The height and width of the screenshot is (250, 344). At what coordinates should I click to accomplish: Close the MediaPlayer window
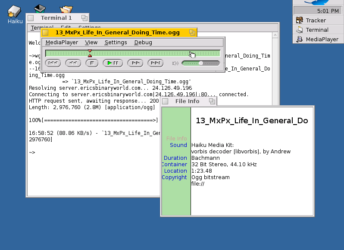pyautogui.click(x=45, y=33)
